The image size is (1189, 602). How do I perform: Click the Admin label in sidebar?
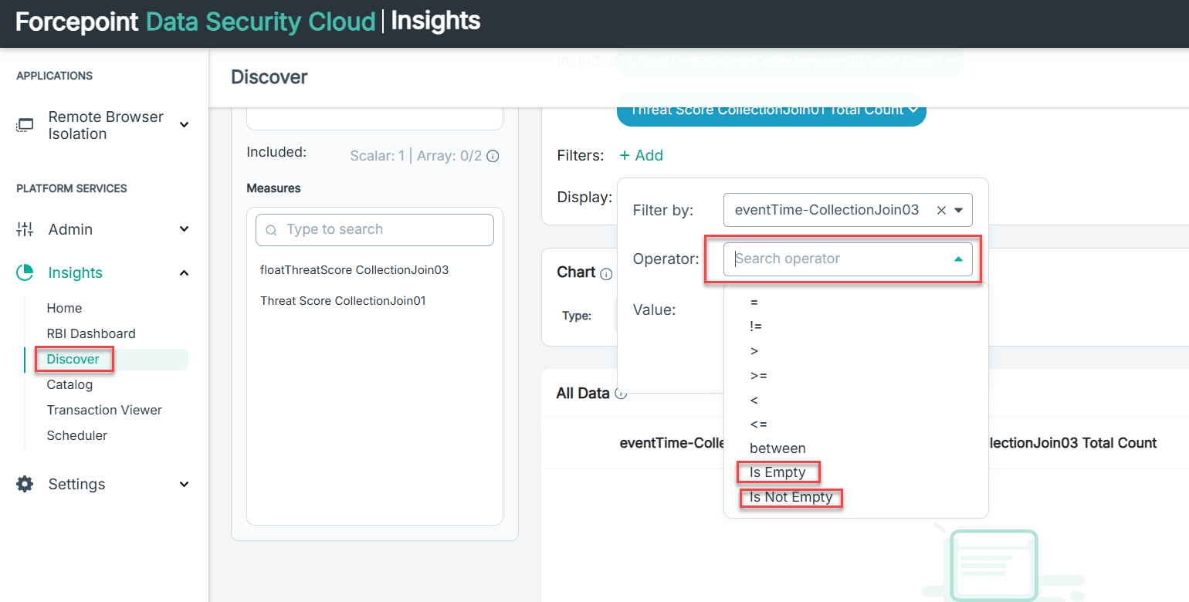click(x=70, y=229)
